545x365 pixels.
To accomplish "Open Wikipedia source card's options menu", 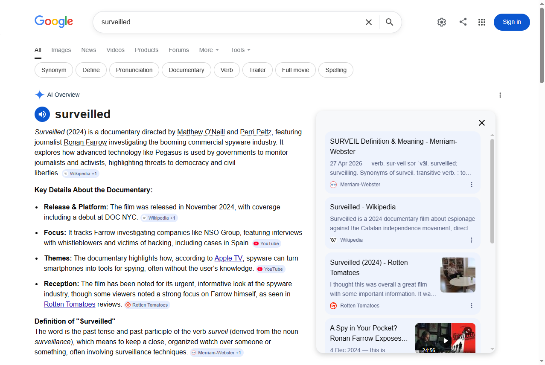I will pos(472,240).
